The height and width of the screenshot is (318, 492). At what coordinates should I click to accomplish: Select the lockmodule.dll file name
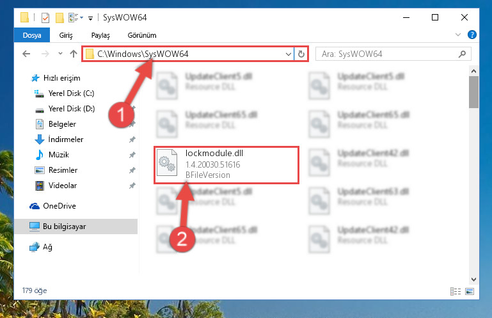[214, 153]
